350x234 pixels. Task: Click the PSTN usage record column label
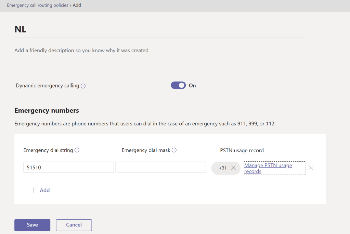click(242, 150)
